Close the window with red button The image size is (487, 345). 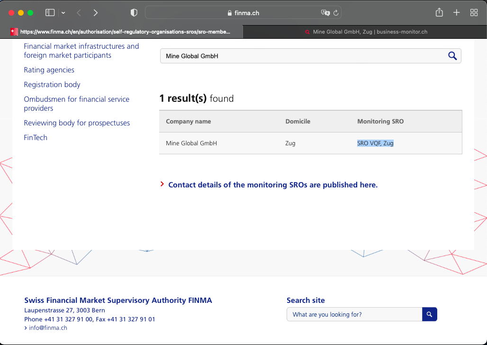pos(11,13)
